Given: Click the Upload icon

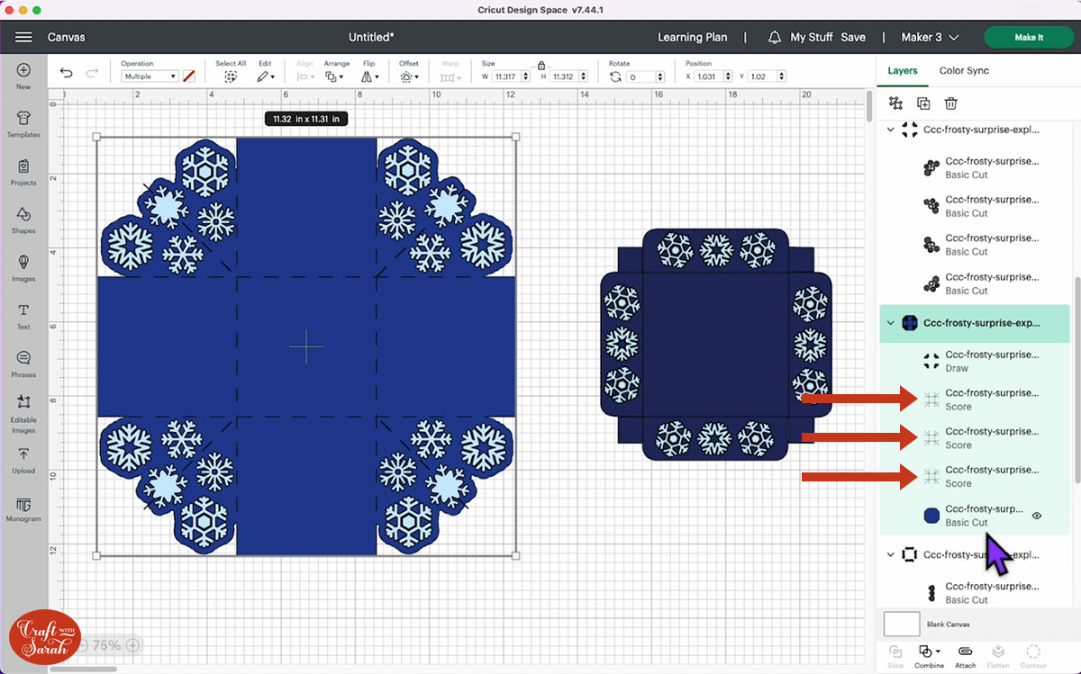Looking at the screenshot, I should [x=23, y=454].
